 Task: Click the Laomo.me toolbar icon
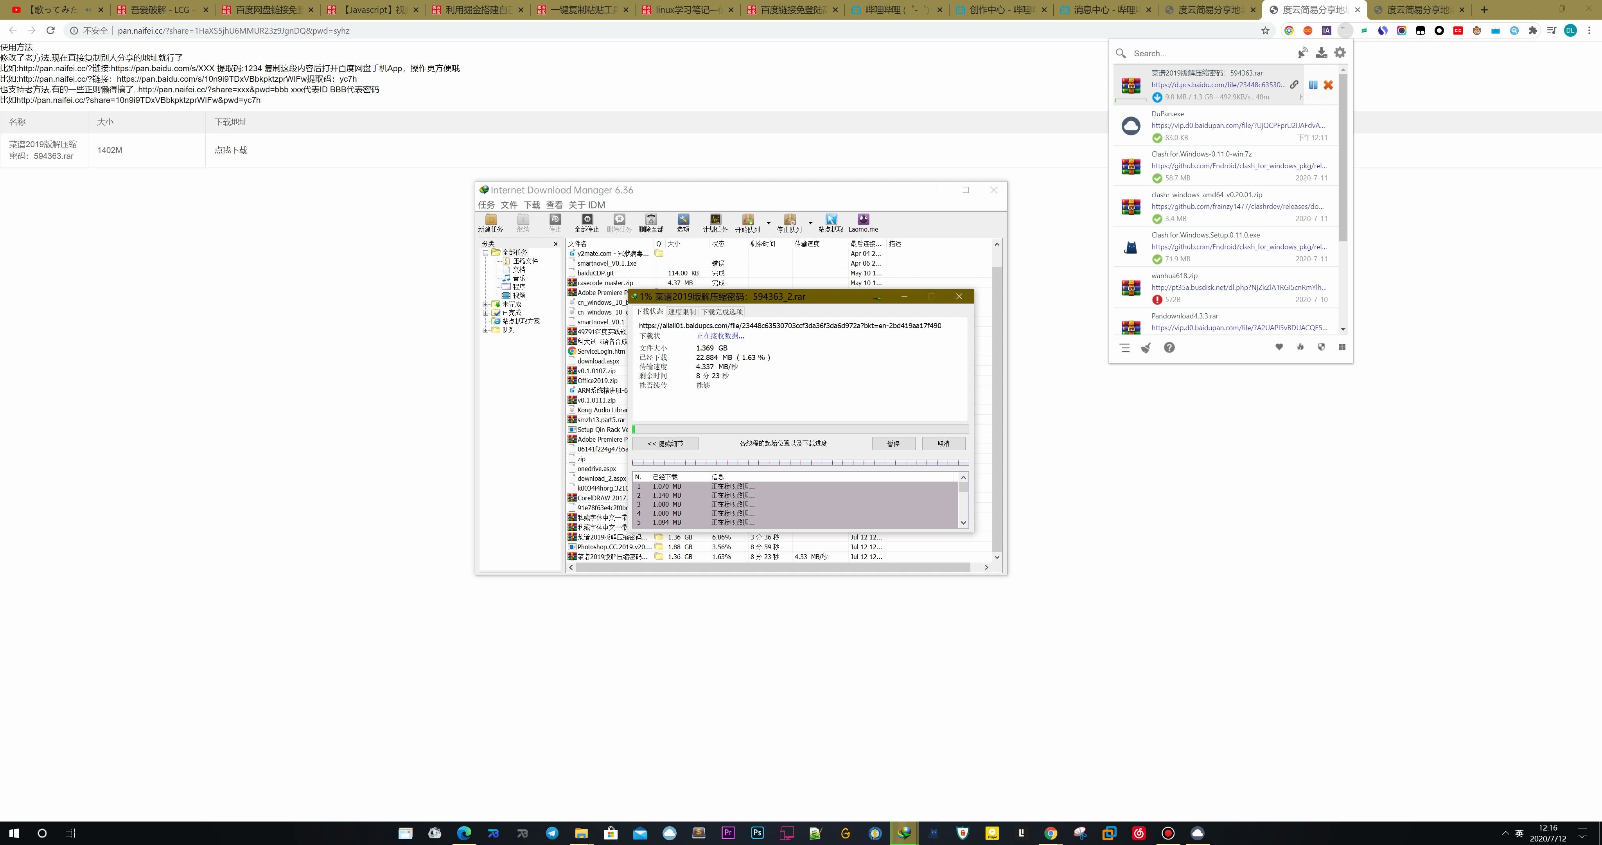click(x=863, y=223)
